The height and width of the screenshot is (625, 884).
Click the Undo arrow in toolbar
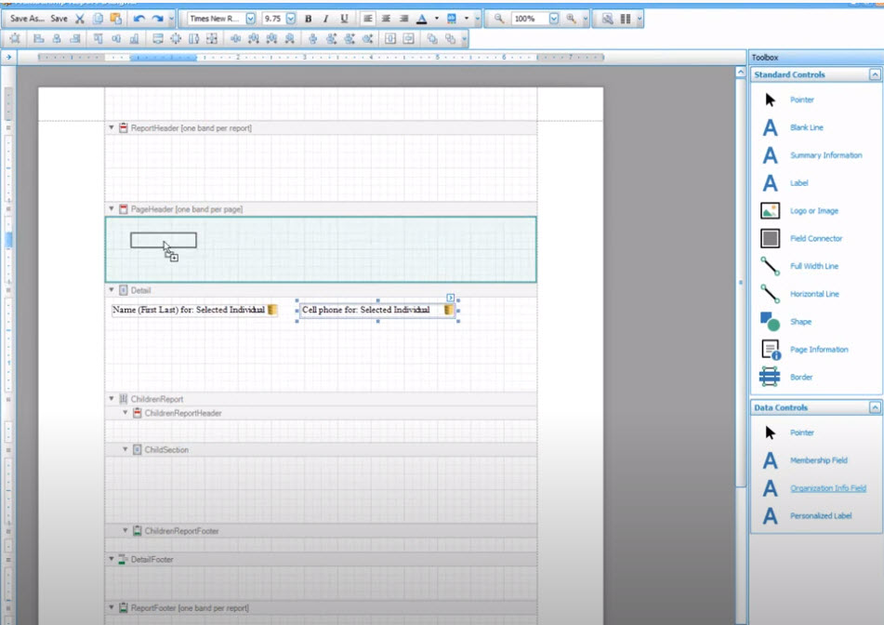[x=139, y=19]
